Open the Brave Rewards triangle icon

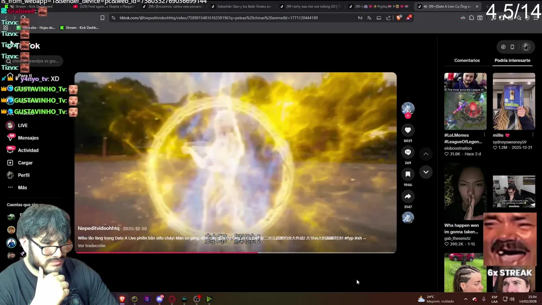click(x=409, y=18)
